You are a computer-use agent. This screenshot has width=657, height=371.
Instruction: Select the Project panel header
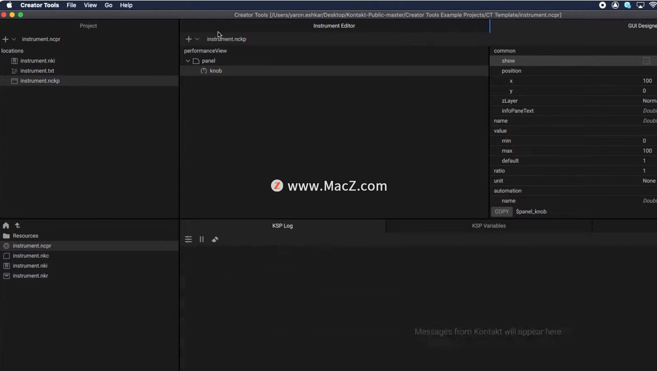88,26
